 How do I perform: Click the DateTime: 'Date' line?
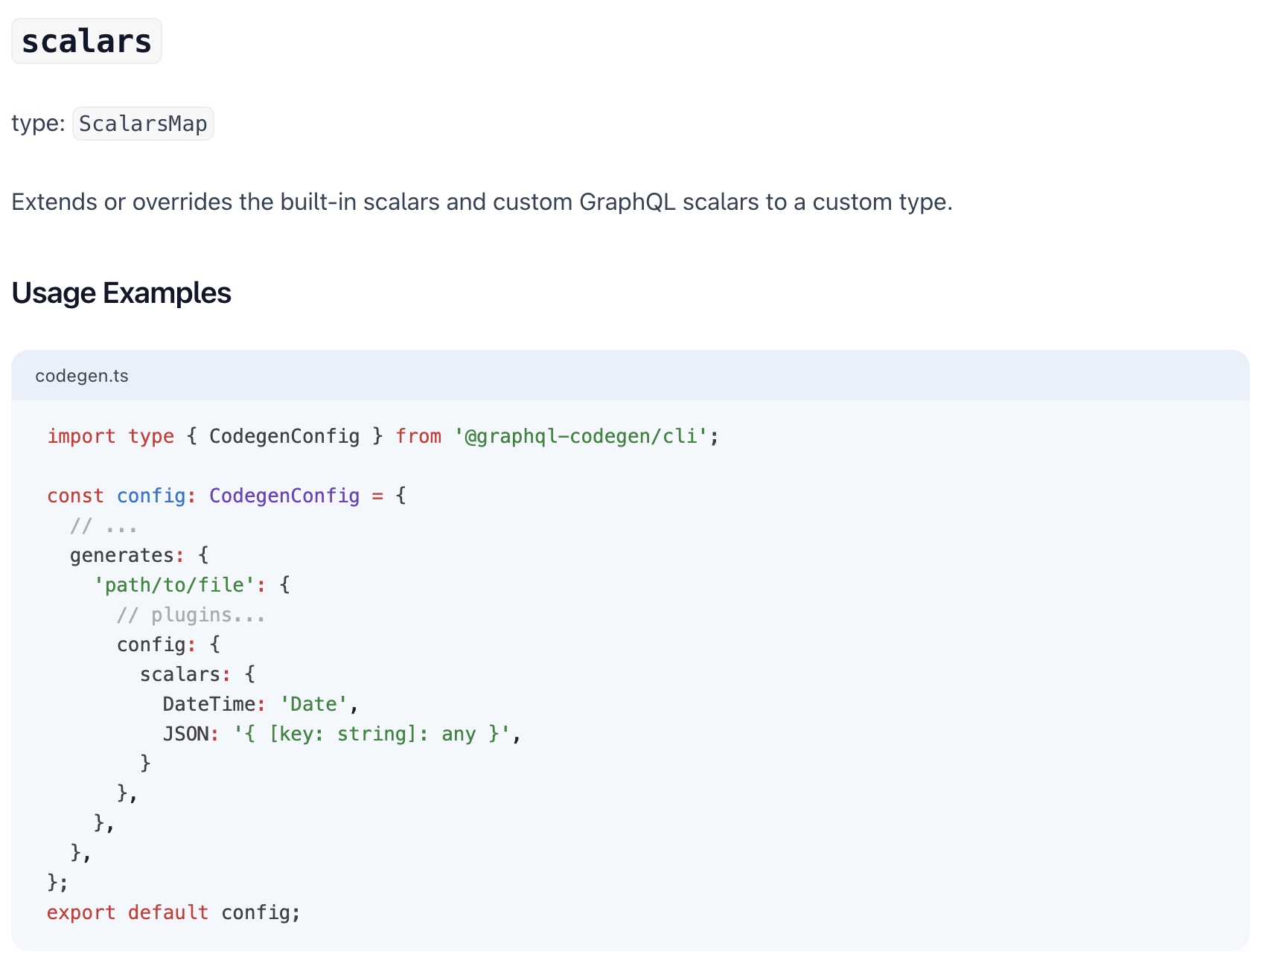click(261, 704)
